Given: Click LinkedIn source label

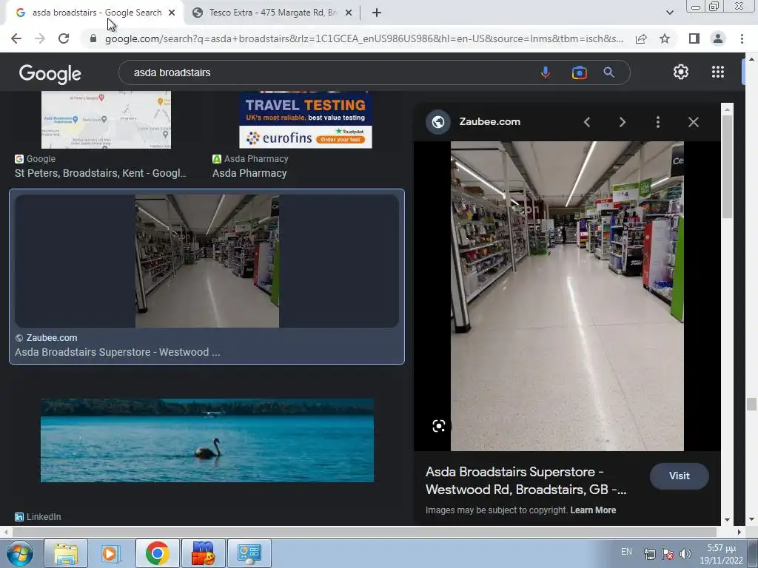Looking at the screenshot, I should tap(44, 517).
